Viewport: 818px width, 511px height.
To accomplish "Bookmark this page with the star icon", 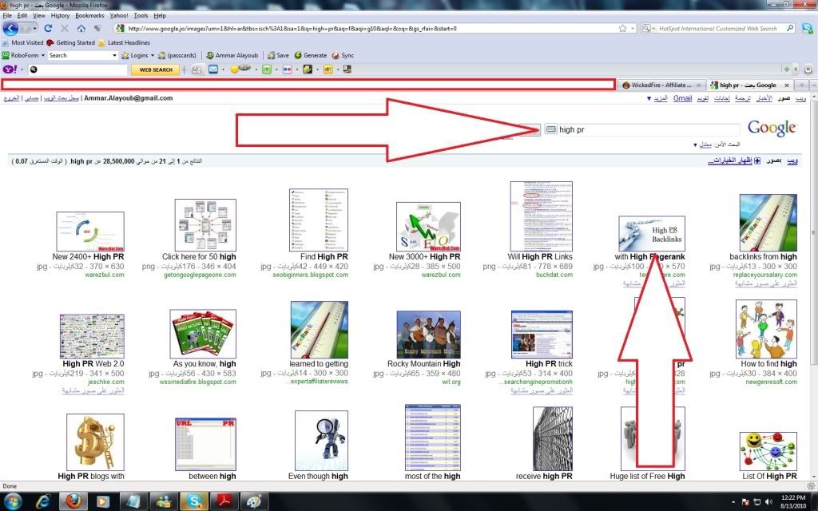I will tap(622, 28).
